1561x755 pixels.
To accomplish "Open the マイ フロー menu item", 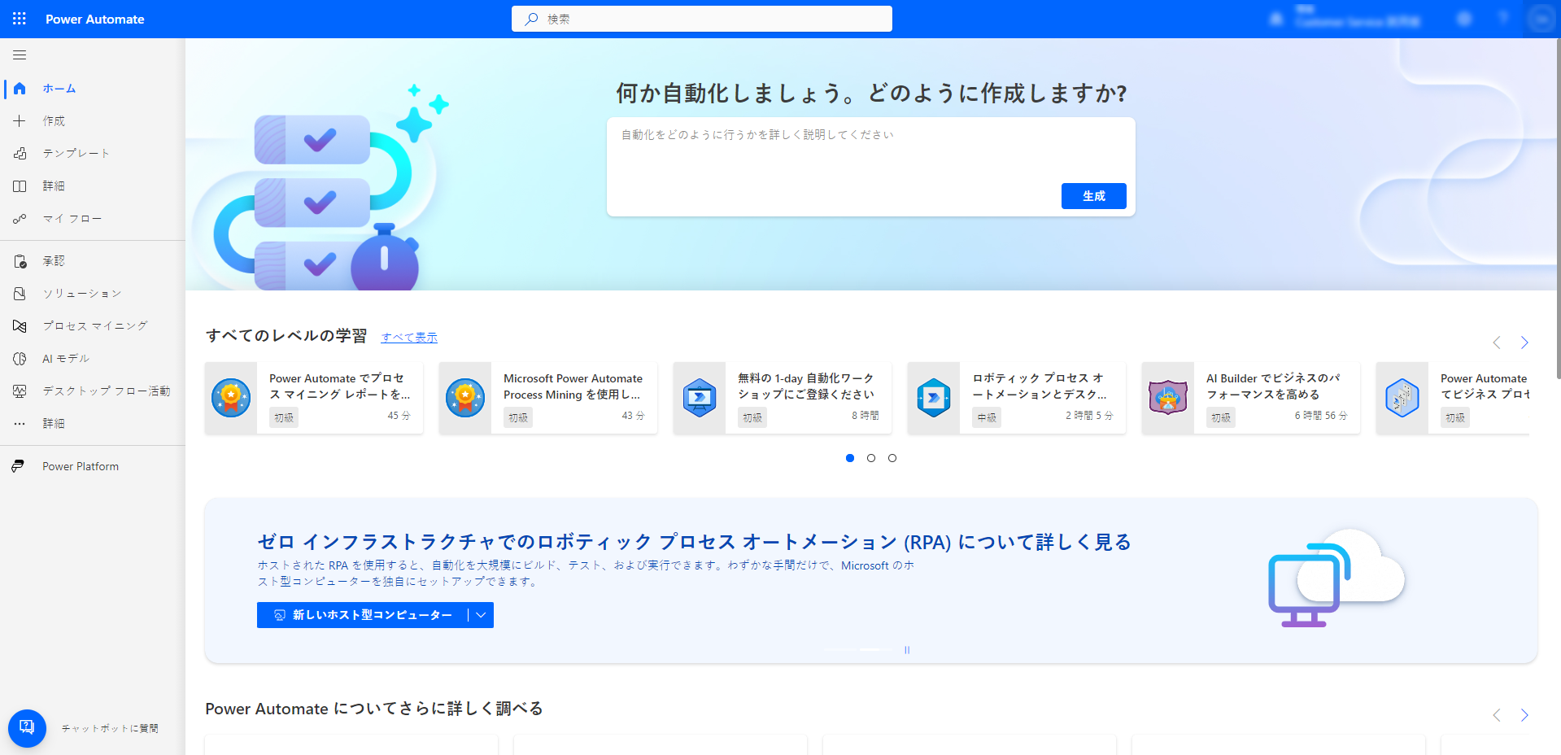I will click(93, 219).
